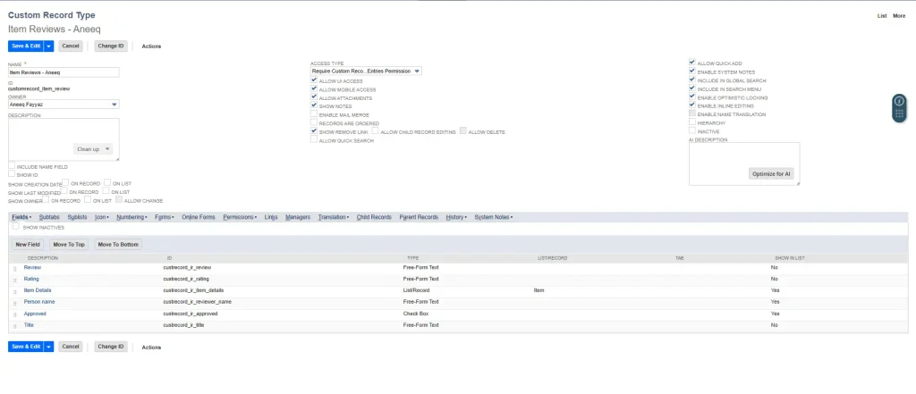Open the Icon subtab menu
This screenshot has height=394, width=916.
[102, 217]
